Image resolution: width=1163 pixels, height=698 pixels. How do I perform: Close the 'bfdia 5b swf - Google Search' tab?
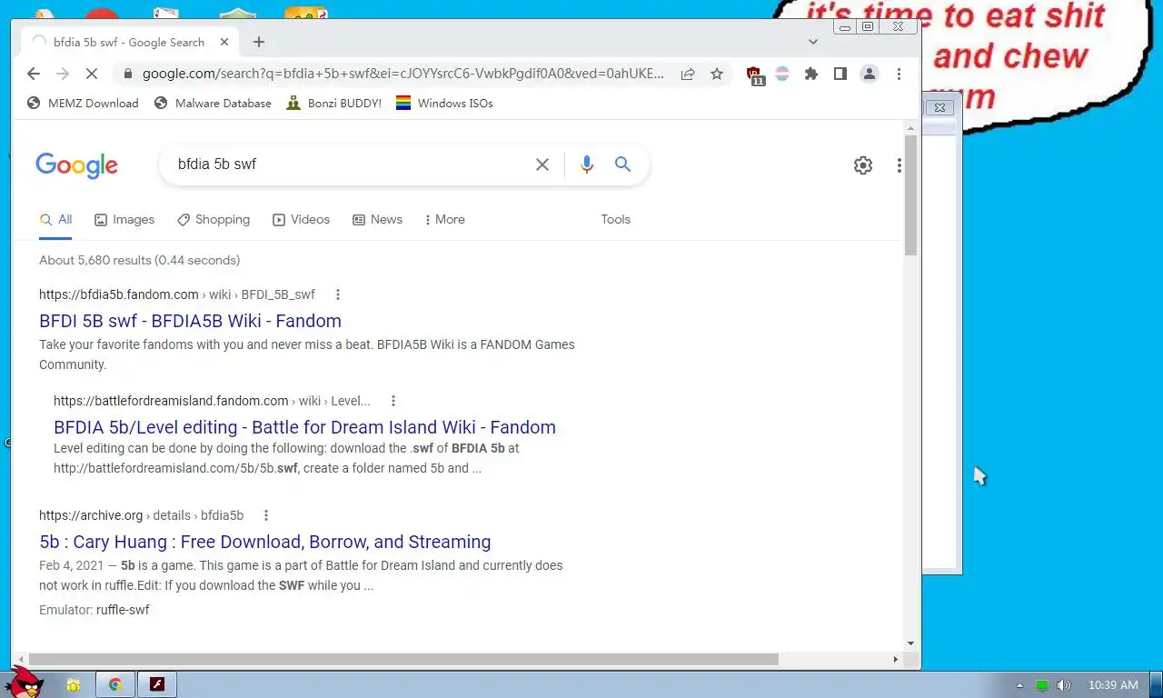point(224,42)
